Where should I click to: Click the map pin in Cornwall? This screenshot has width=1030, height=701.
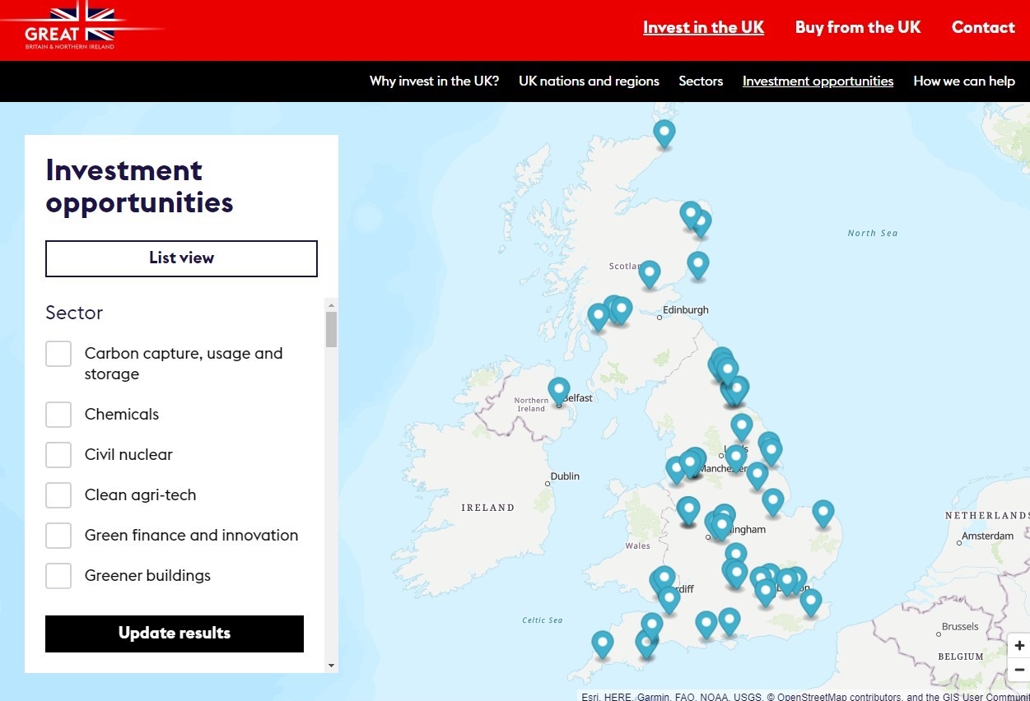[603, 643]
